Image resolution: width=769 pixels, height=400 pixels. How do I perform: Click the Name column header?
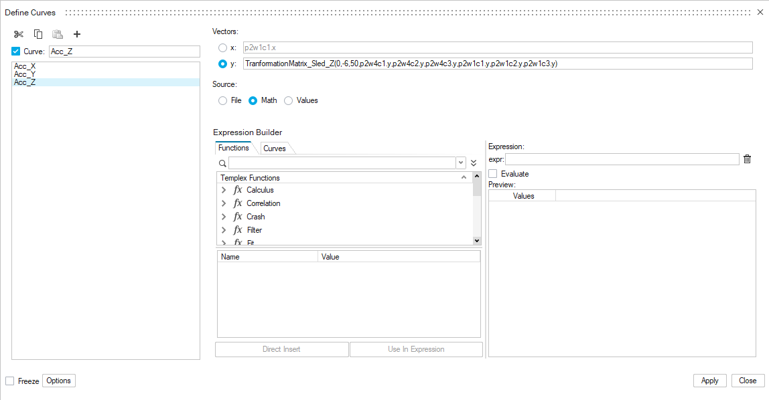pos(268,257)
